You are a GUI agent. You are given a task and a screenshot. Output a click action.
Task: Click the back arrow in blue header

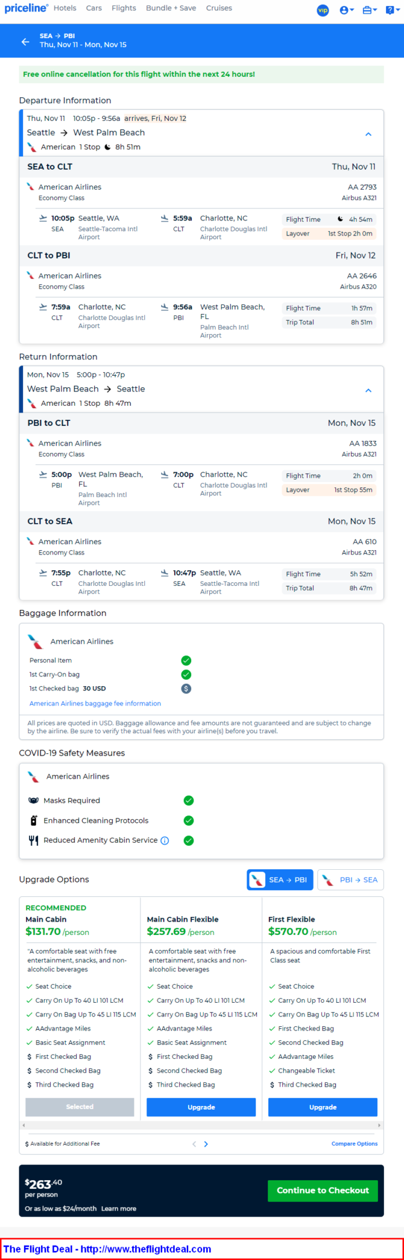coord(25,42)
